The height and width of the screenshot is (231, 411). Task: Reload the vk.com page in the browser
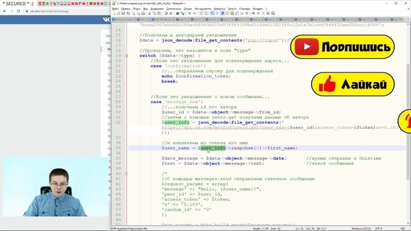tap(19, 12)
